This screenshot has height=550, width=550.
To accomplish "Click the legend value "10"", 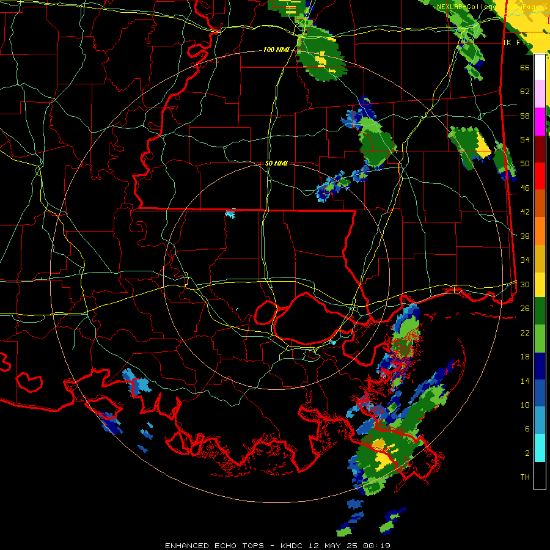I will pos(525,405).
